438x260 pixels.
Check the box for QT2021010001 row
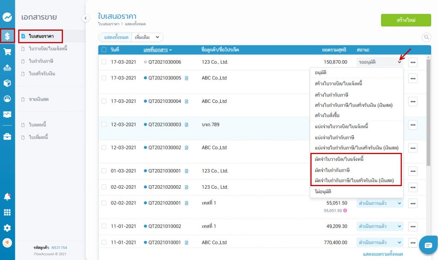pyautogui.click(x=104, y=242)
